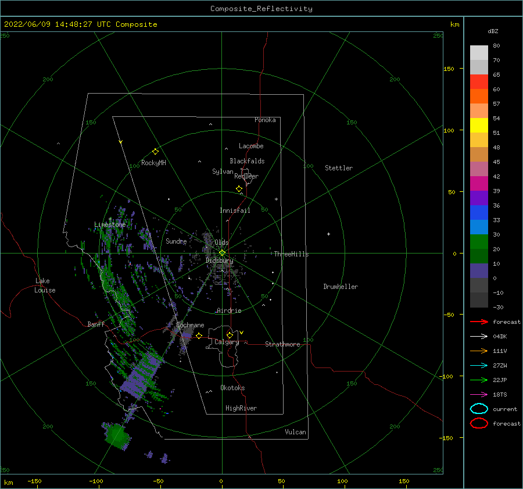
Task: Select white asterisk marker east of Innisfail
Action: (276, 199)
